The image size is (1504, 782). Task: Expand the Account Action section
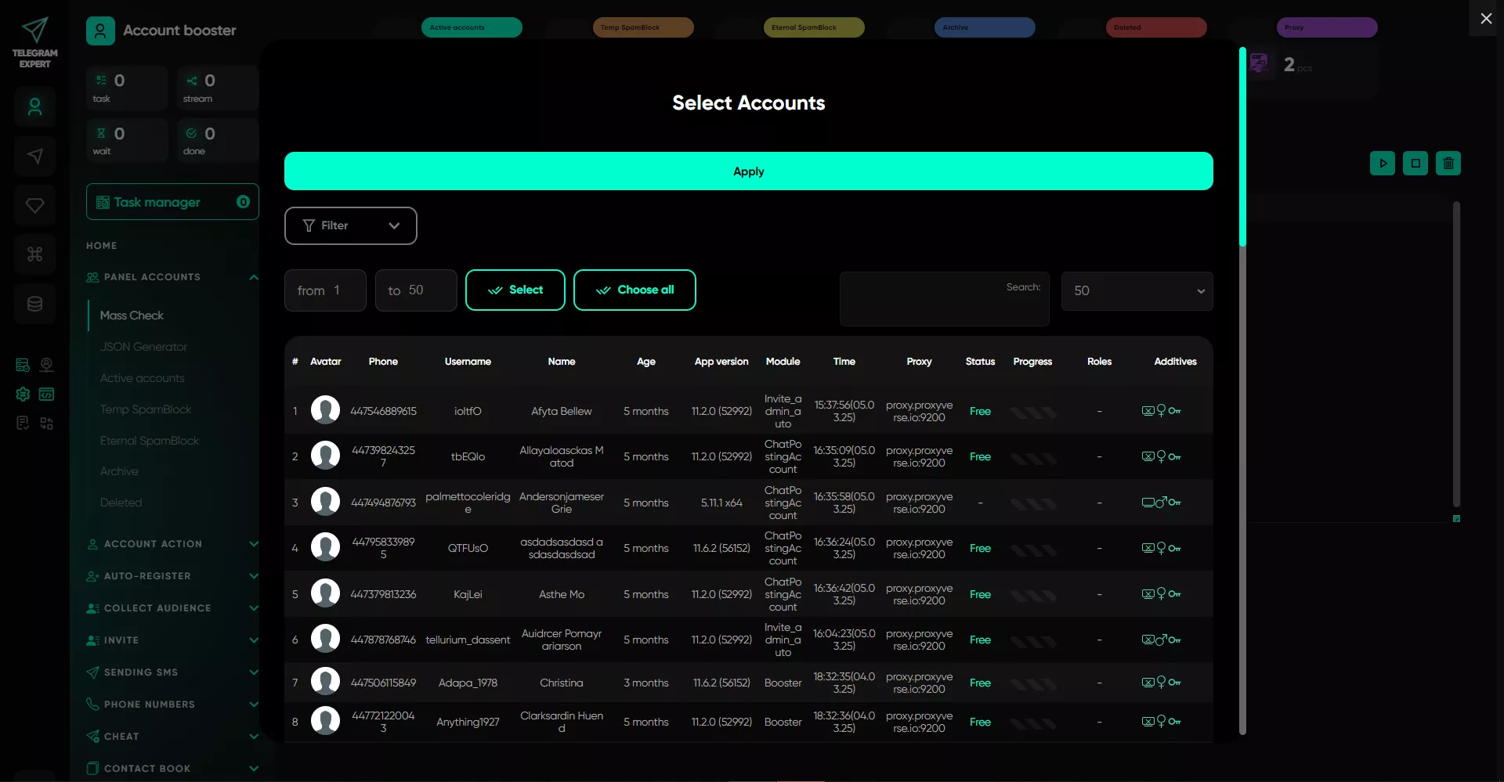click(253, 544)
